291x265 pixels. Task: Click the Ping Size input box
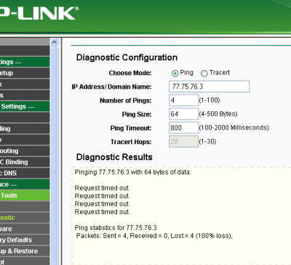click(183, 114)
